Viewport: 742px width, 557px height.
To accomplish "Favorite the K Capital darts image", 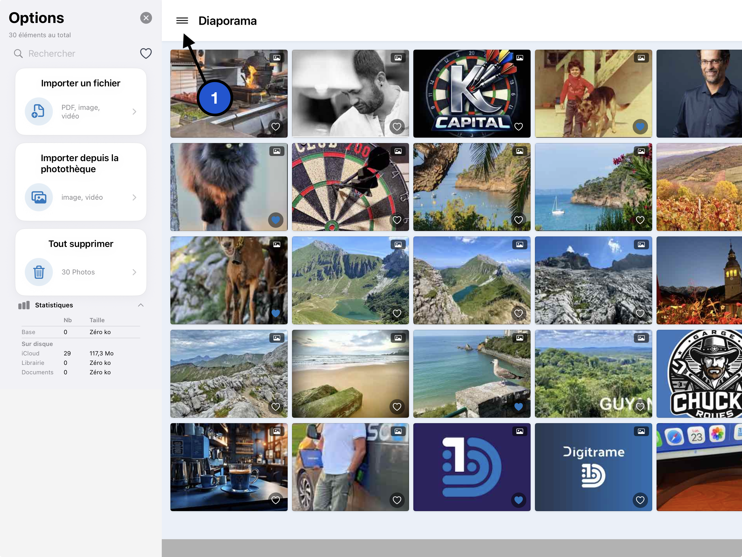I will click(x=518, y=127).
